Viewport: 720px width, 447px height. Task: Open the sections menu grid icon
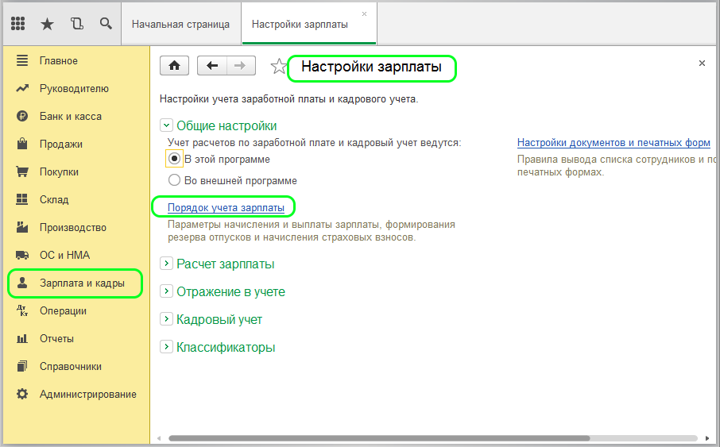tap(18, 24)
